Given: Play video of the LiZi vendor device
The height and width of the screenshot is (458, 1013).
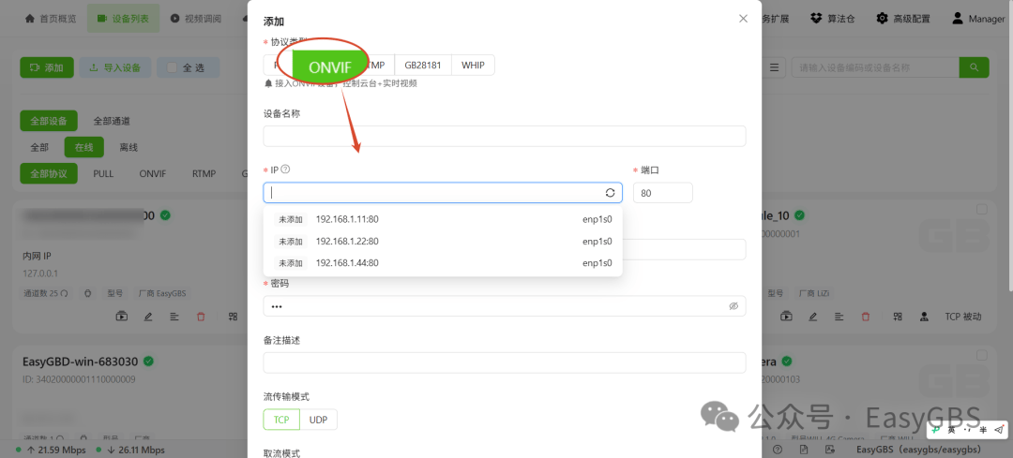Looking at the screenshot, I should [786, 317].
